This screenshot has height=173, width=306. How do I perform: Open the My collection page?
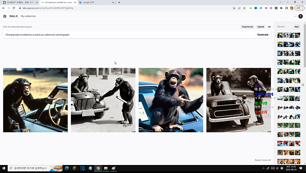click(x=28, y=16)
